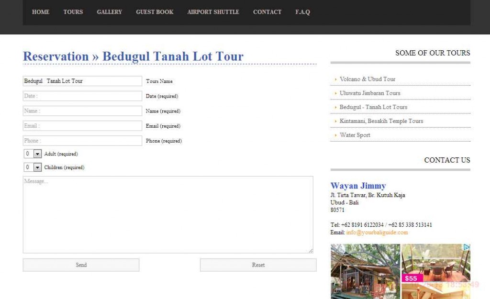
Task: Clear the form with Reset button
Action: click(x=258, y=265)
